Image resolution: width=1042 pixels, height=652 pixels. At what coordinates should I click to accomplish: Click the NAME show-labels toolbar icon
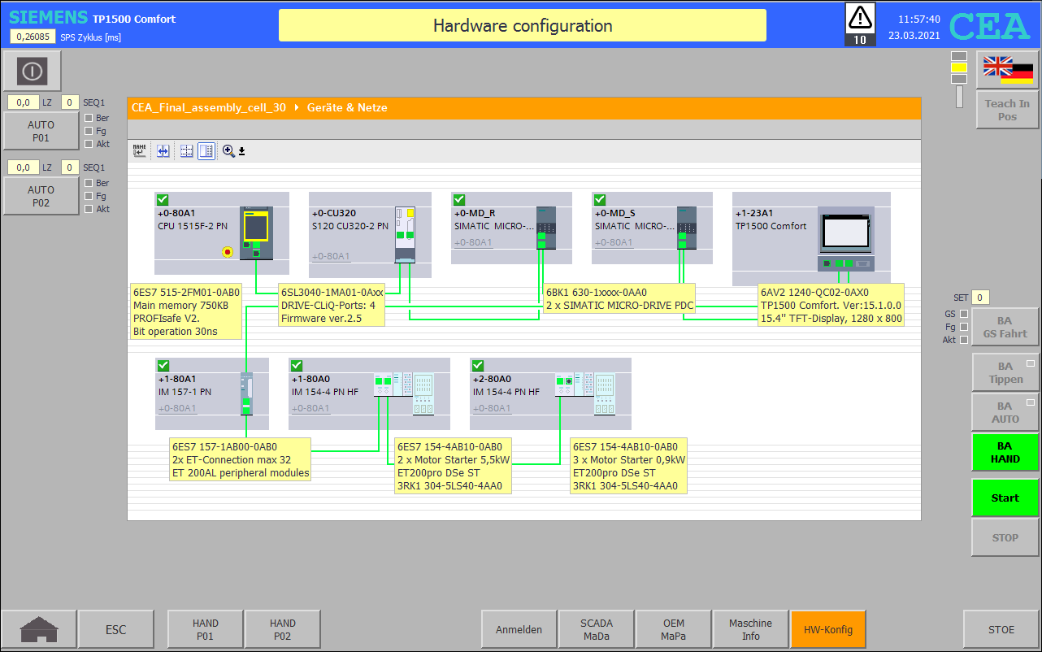pyautogui.click(x=139, y=151)
